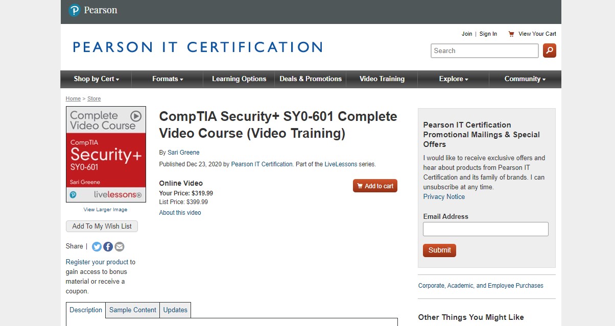Click Add To My Wish List
Screen dimensions: 615x326
click(x=102, y=227)
